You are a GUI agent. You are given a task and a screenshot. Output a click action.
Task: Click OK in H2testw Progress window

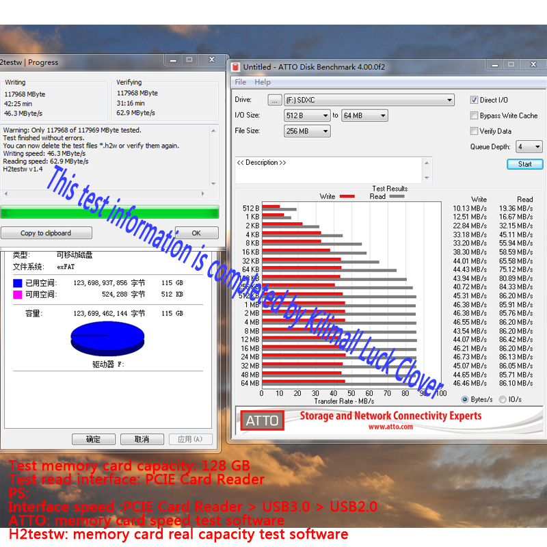pos(196,233)
